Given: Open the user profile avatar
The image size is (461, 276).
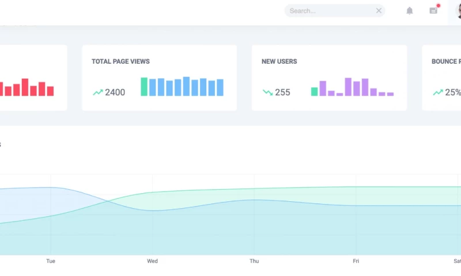Looking at the screenshot, I should coord(458,11).
